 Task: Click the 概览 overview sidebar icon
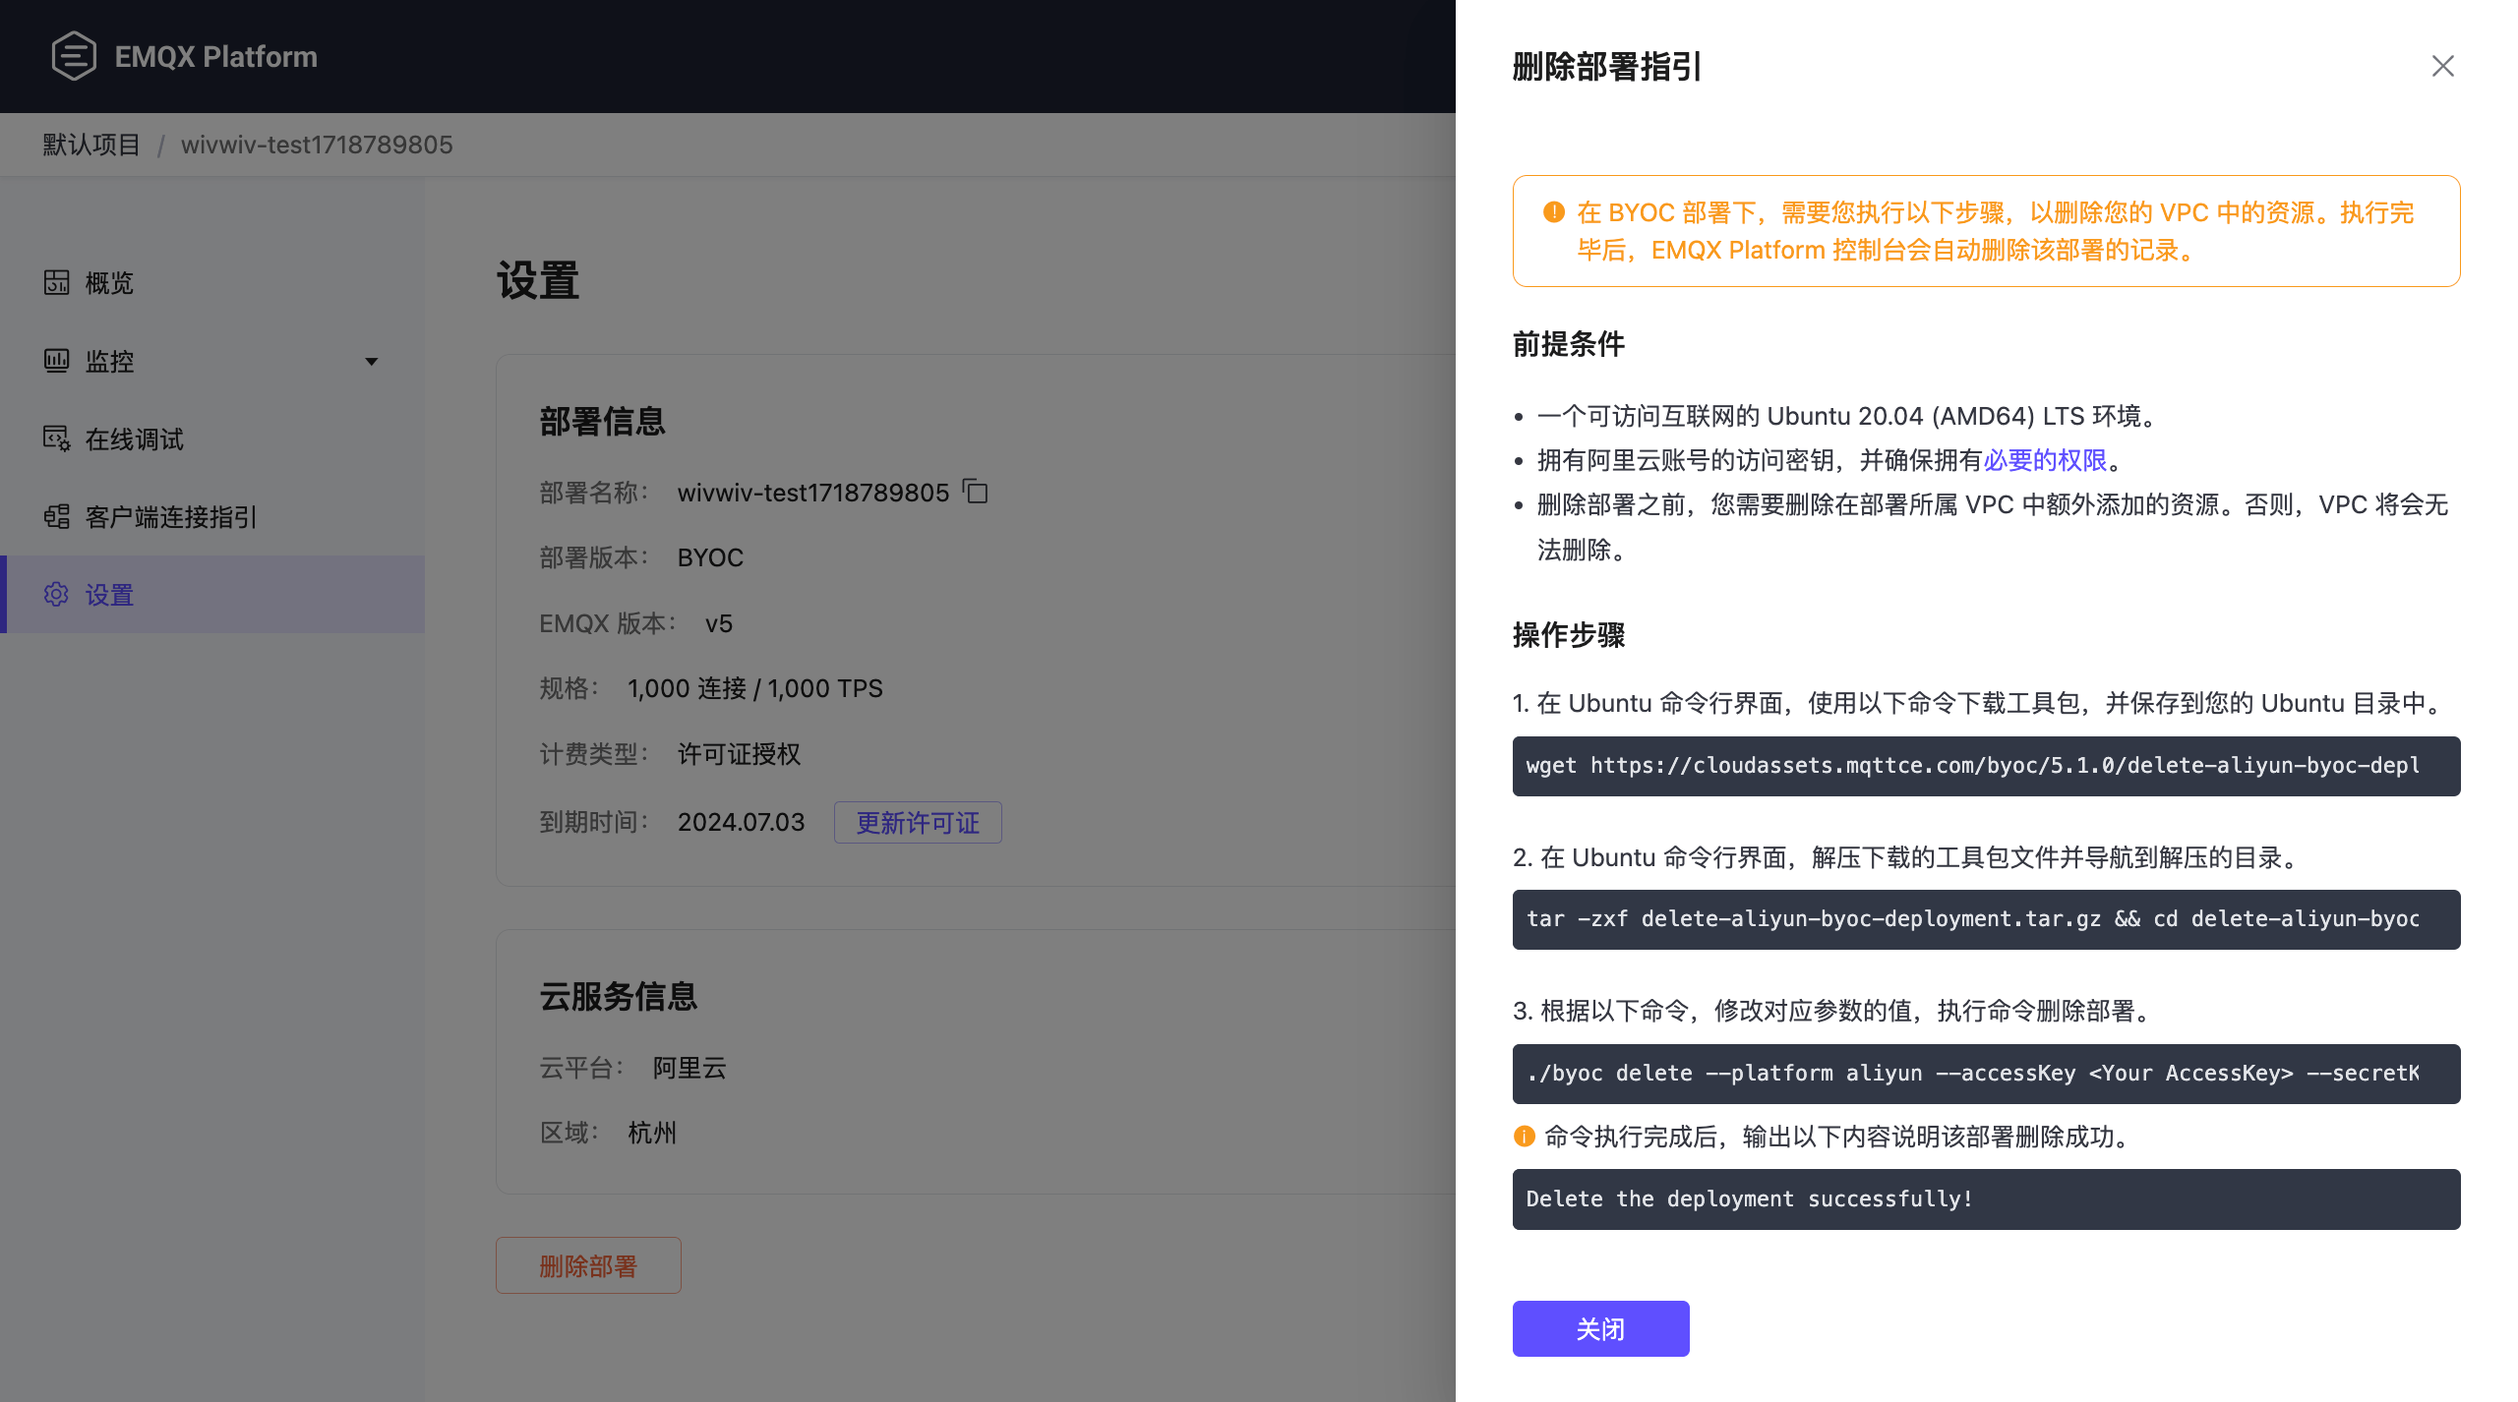(x=56, y=283)
